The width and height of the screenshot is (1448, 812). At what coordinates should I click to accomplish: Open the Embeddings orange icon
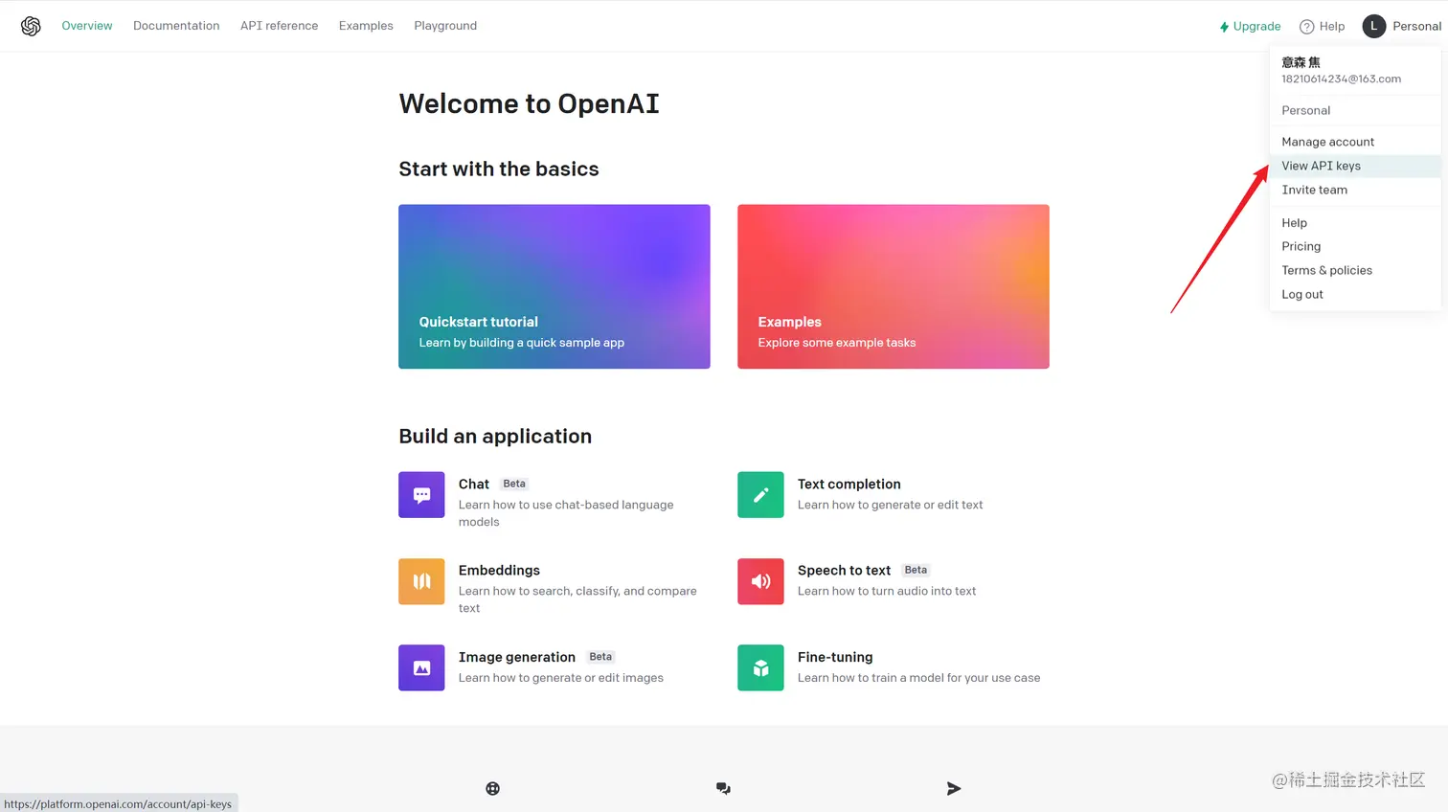coord(421,581)
